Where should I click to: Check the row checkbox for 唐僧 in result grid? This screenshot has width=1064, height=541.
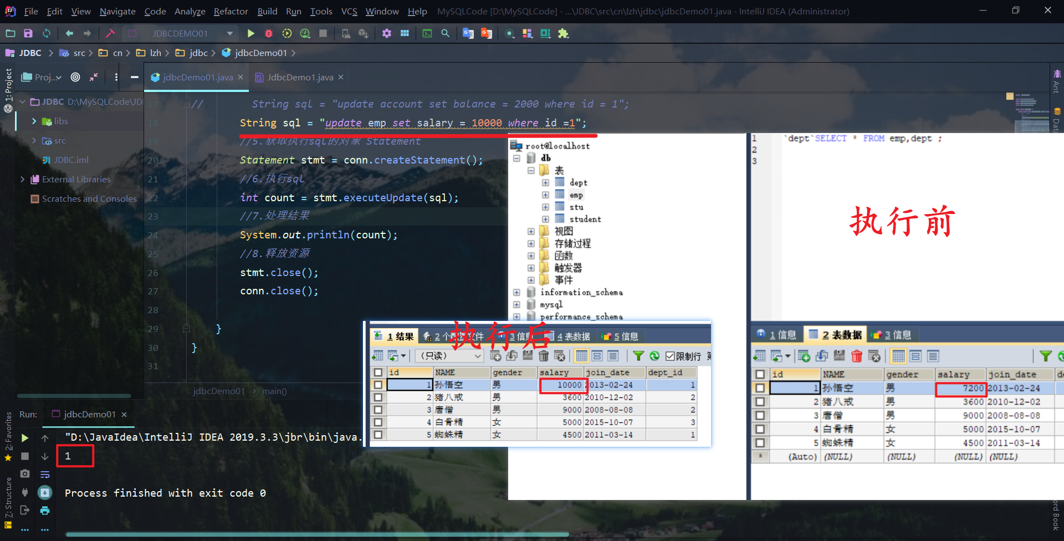(378, 410)
